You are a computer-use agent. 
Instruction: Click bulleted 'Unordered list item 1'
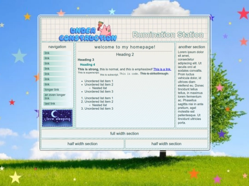99,81
